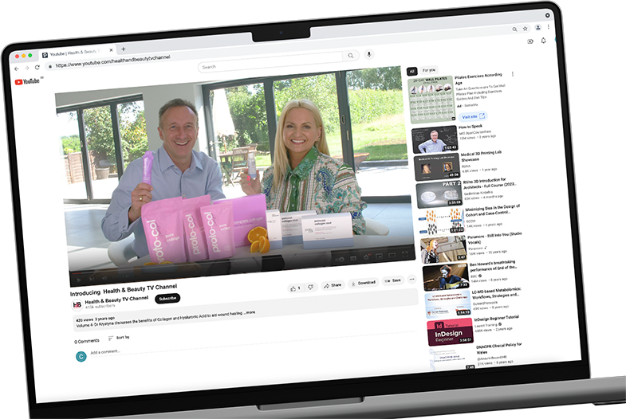Enter fullscreen in video player
The image size is (626, 419).
(405, 254)
